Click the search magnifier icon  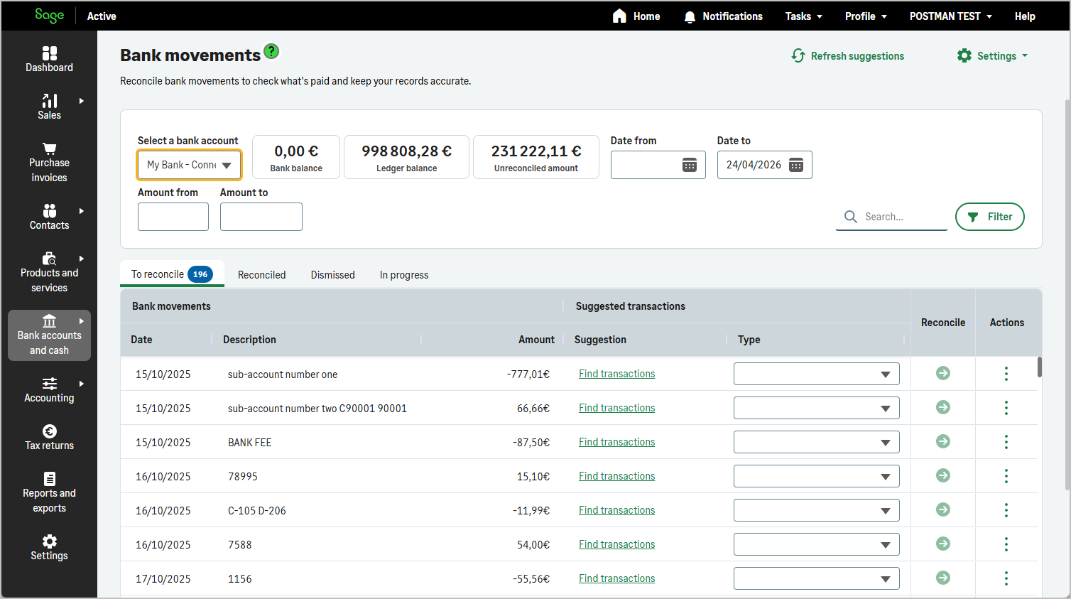click(x=850, y=217)
